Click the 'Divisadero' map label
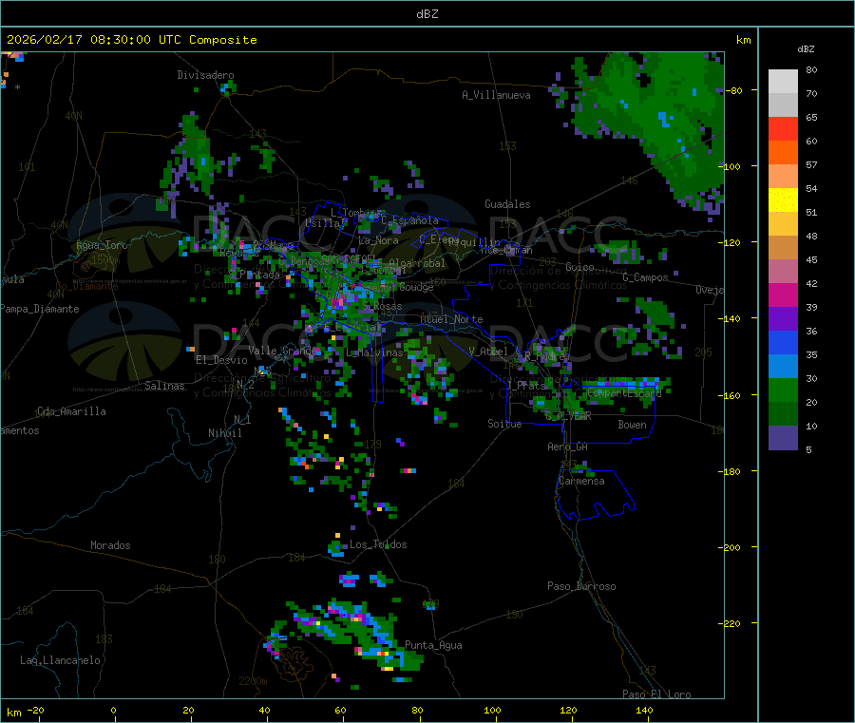 [x=205, y=75]
